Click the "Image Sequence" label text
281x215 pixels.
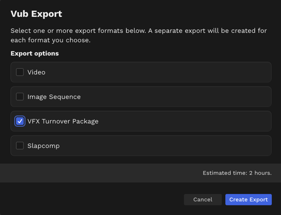pyautogui.click(x=54, y=97)
